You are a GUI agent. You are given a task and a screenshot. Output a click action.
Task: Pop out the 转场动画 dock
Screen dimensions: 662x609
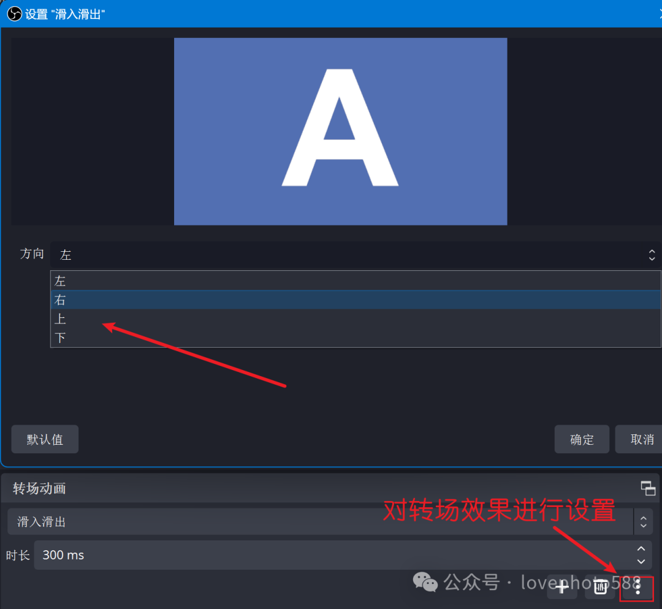pyautogui.click(x=648, y=488)
